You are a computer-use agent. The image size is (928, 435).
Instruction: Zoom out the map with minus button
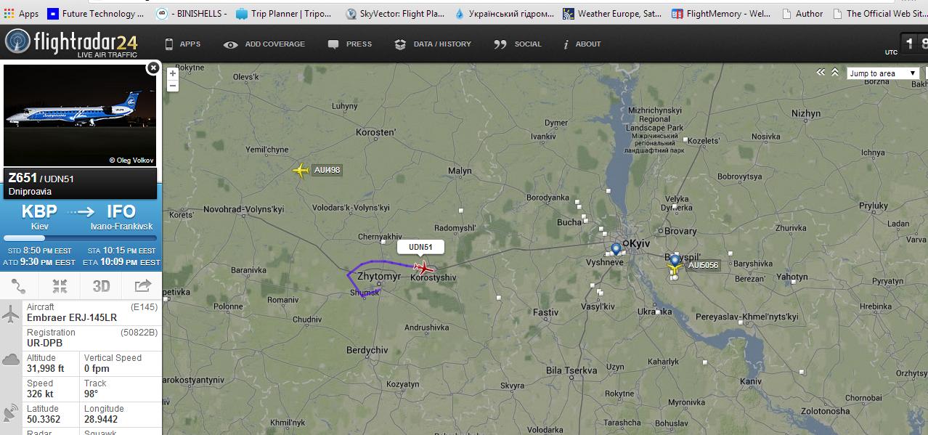click(x=173, y=86)
